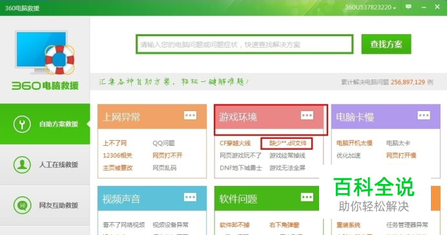Screen dimensions: 447x235
Task: Open the 网页游戏玩不了 solution
Action: [240, 156]
